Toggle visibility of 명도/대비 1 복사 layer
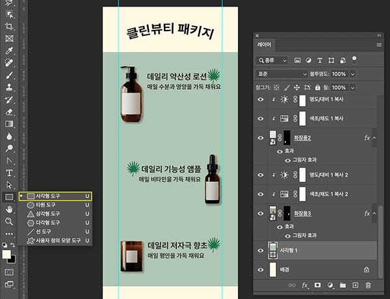Screen dimensions: 390x299 pyautogui.click(x=261, y=99)
